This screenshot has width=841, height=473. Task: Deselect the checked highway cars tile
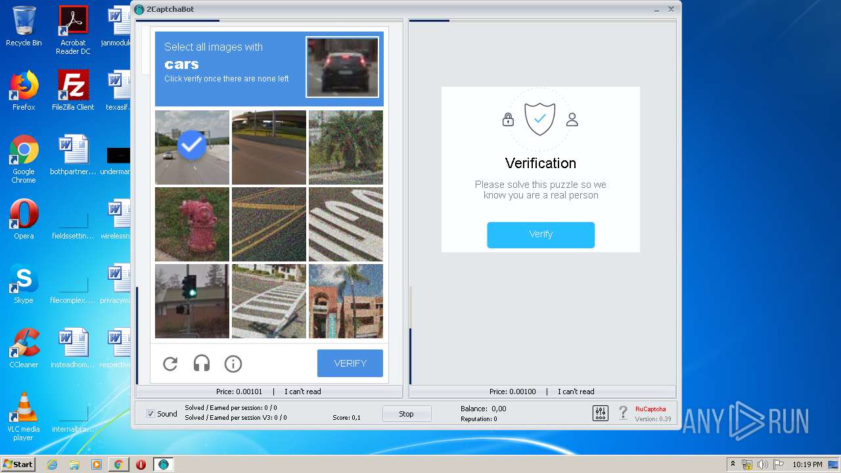(x=192, y=147)
